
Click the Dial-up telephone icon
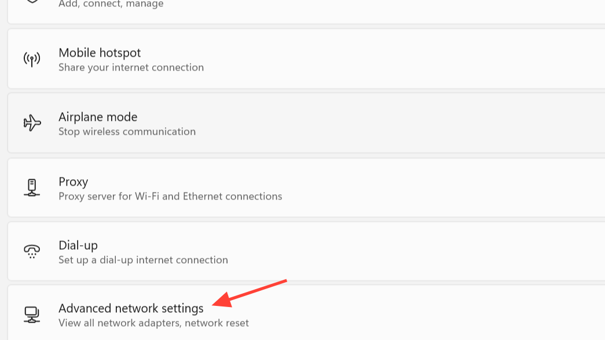(32, 252)
